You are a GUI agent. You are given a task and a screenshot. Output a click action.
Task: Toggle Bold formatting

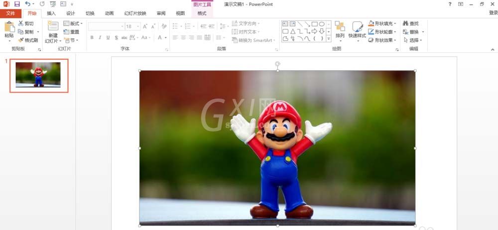click(92, 37)
